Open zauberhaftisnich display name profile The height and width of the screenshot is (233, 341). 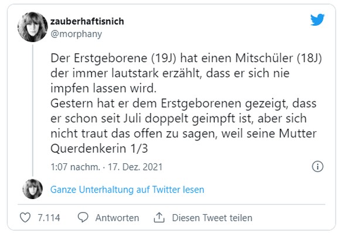point(87,21)
